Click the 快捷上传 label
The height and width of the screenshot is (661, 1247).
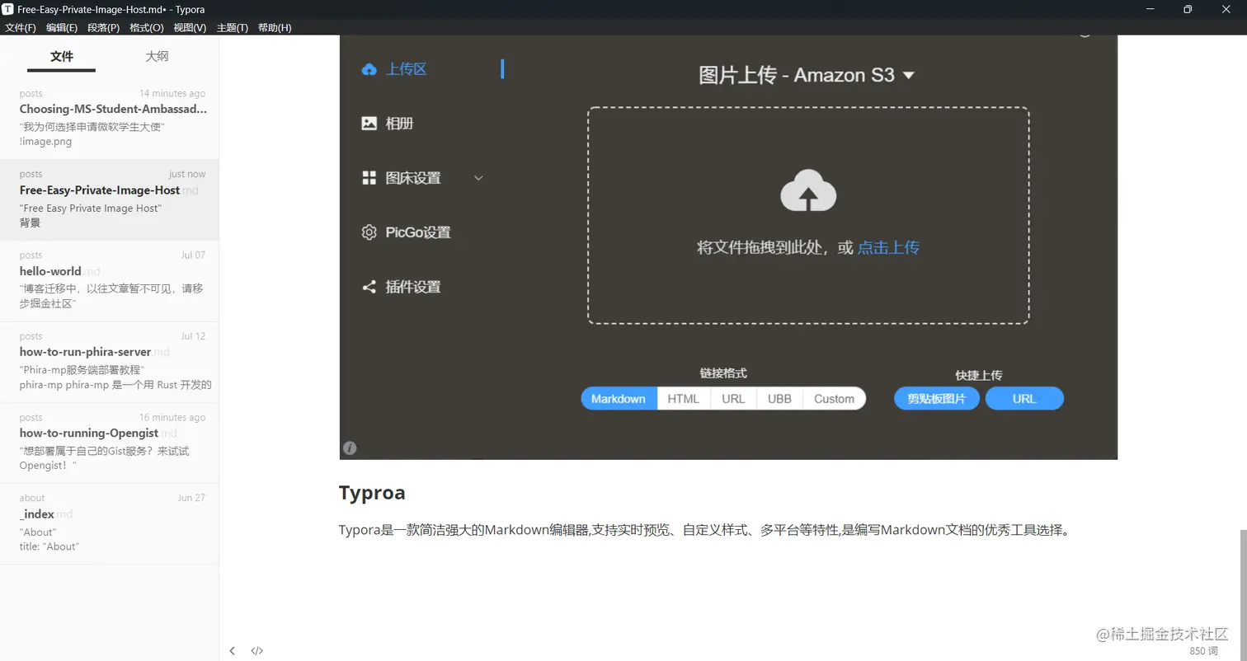point(979,375)
